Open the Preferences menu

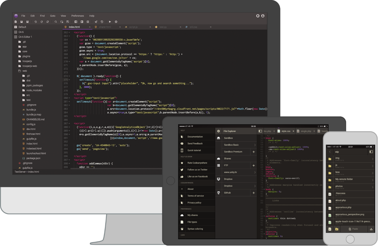click(77, 16)
